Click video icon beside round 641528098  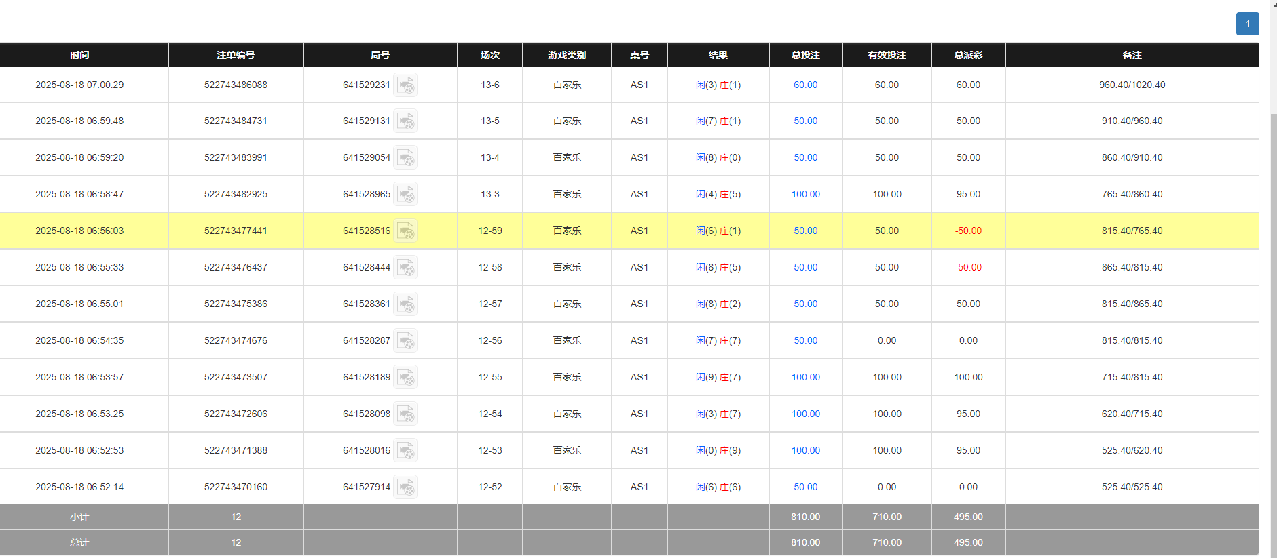[405, 414]
